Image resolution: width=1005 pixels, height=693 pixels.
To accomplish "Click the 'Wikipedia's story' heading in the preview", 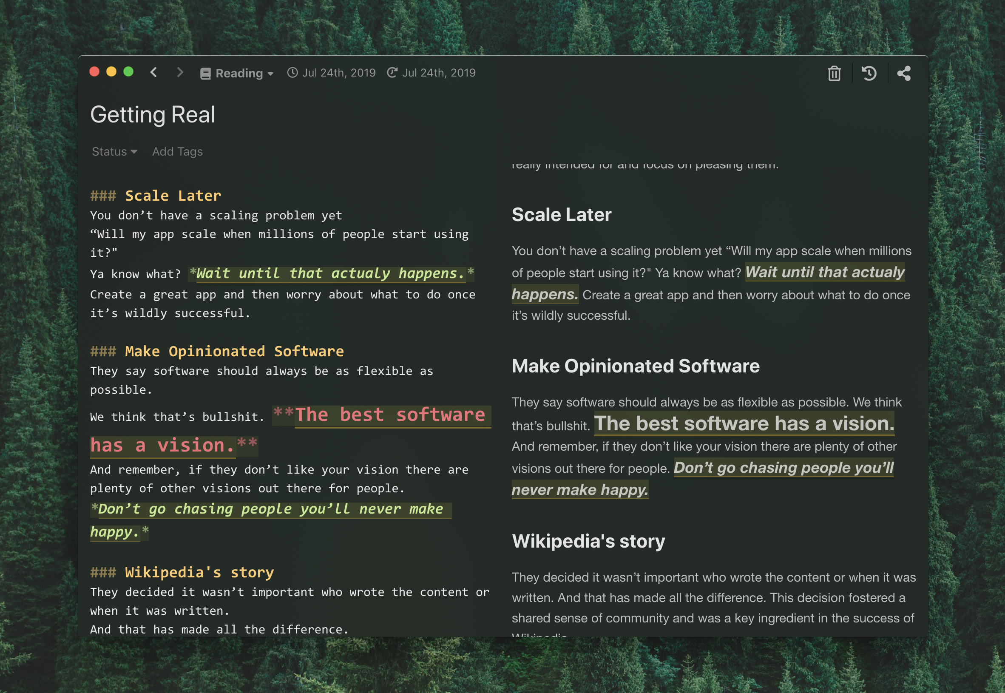I will click(588, 541).
